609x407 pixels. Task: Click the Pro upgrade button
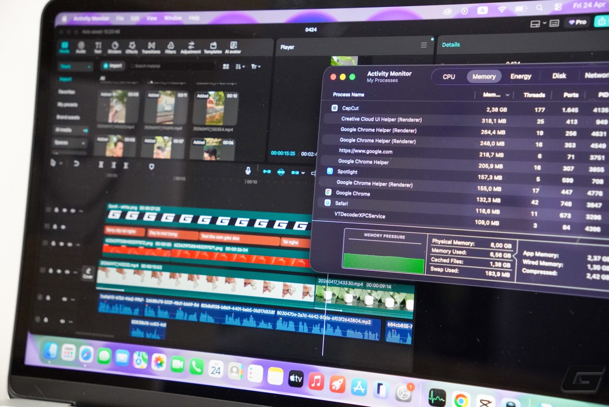578,22
